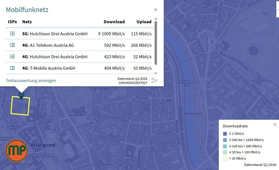
Task: Open Testauswertung anzeigen link
Action: 31,81
